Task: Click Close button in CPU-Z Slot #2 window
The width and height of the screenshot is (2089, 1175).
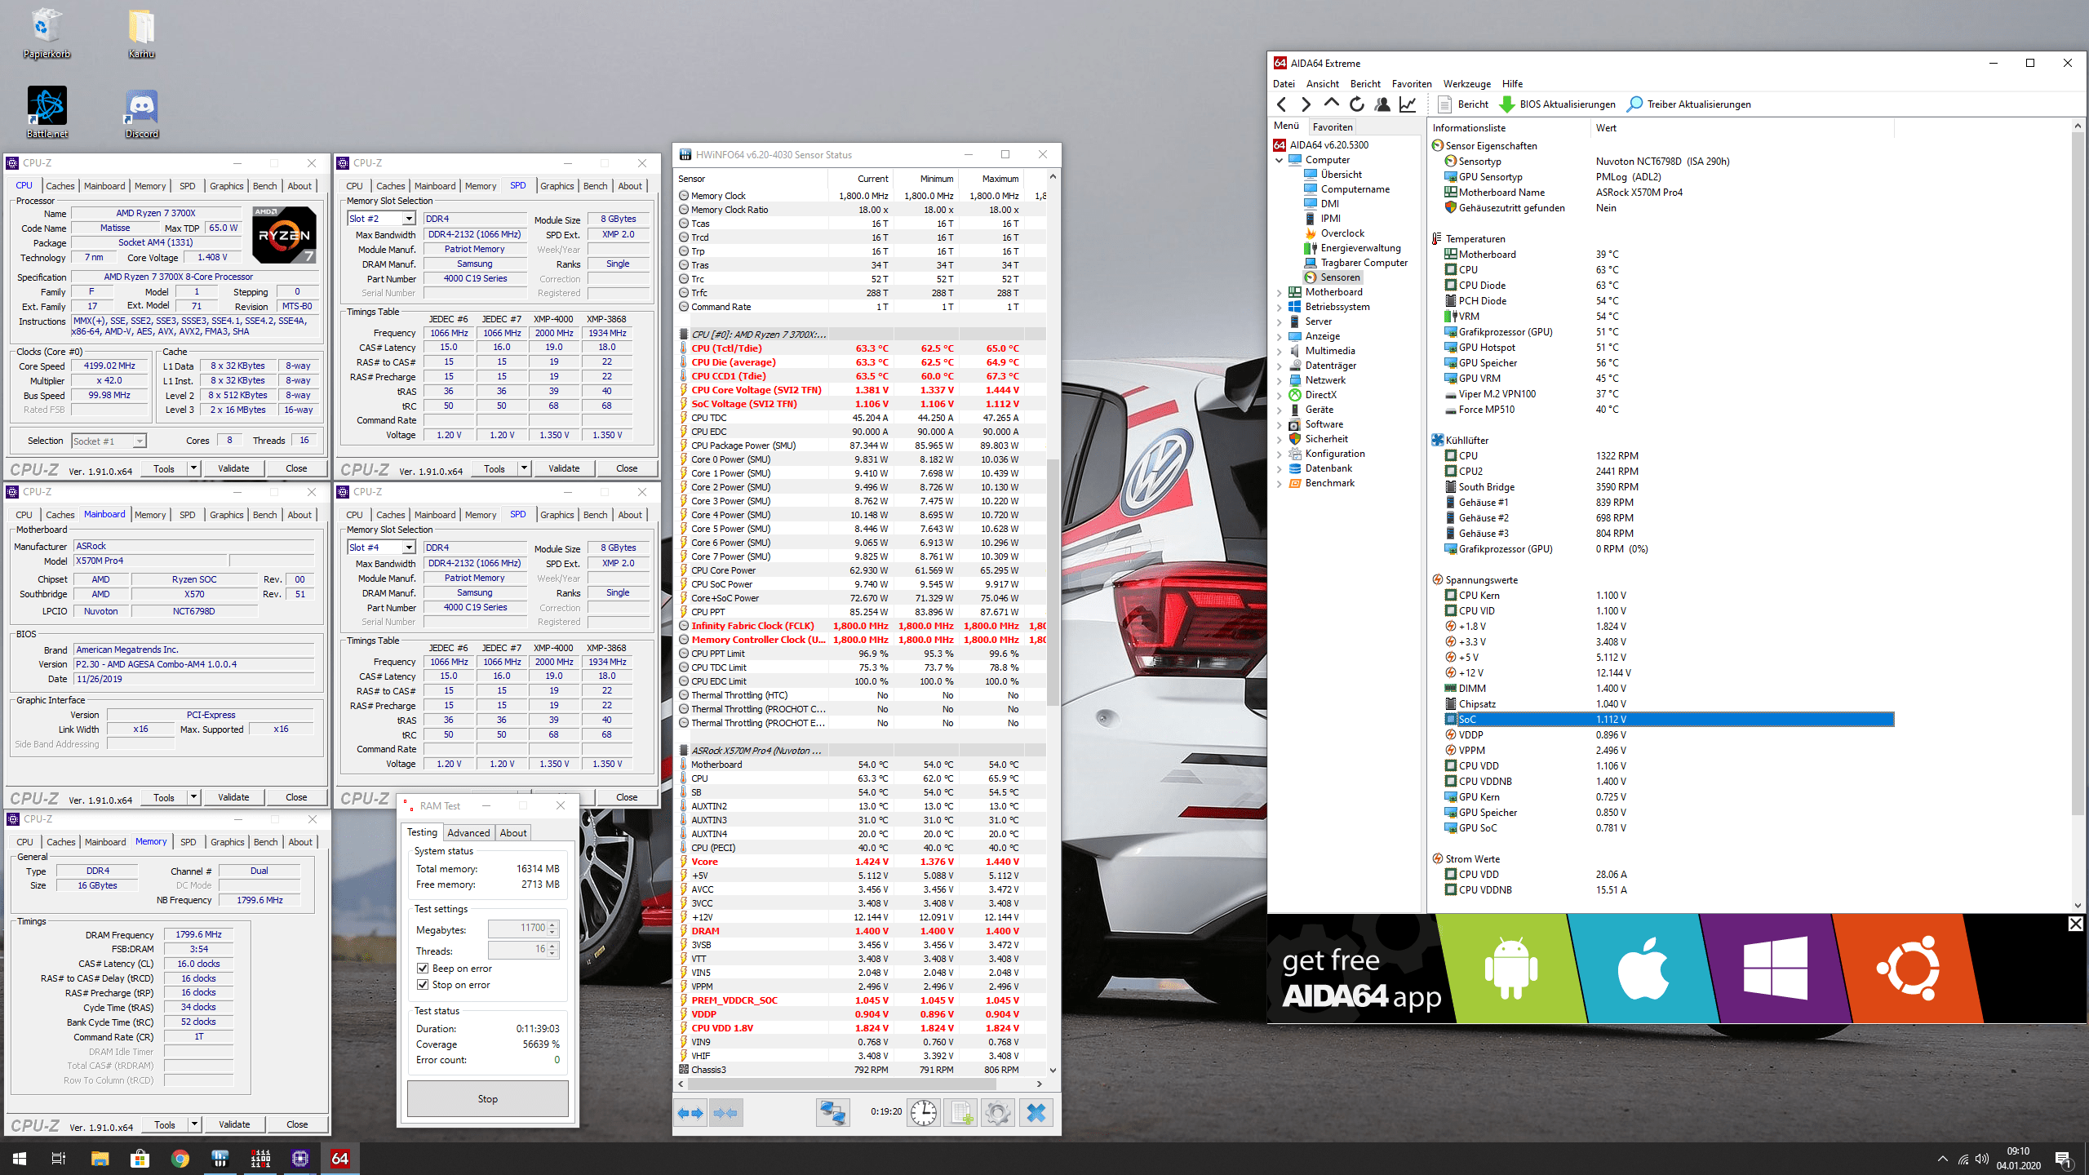Action: [627, 468]
